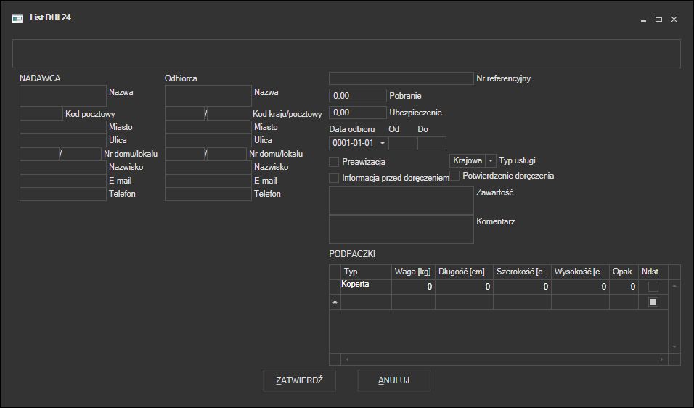Click the grid's vertical scrollbar up arrow
The width and height of the screenshot is (694, 408).
(674, 286)
